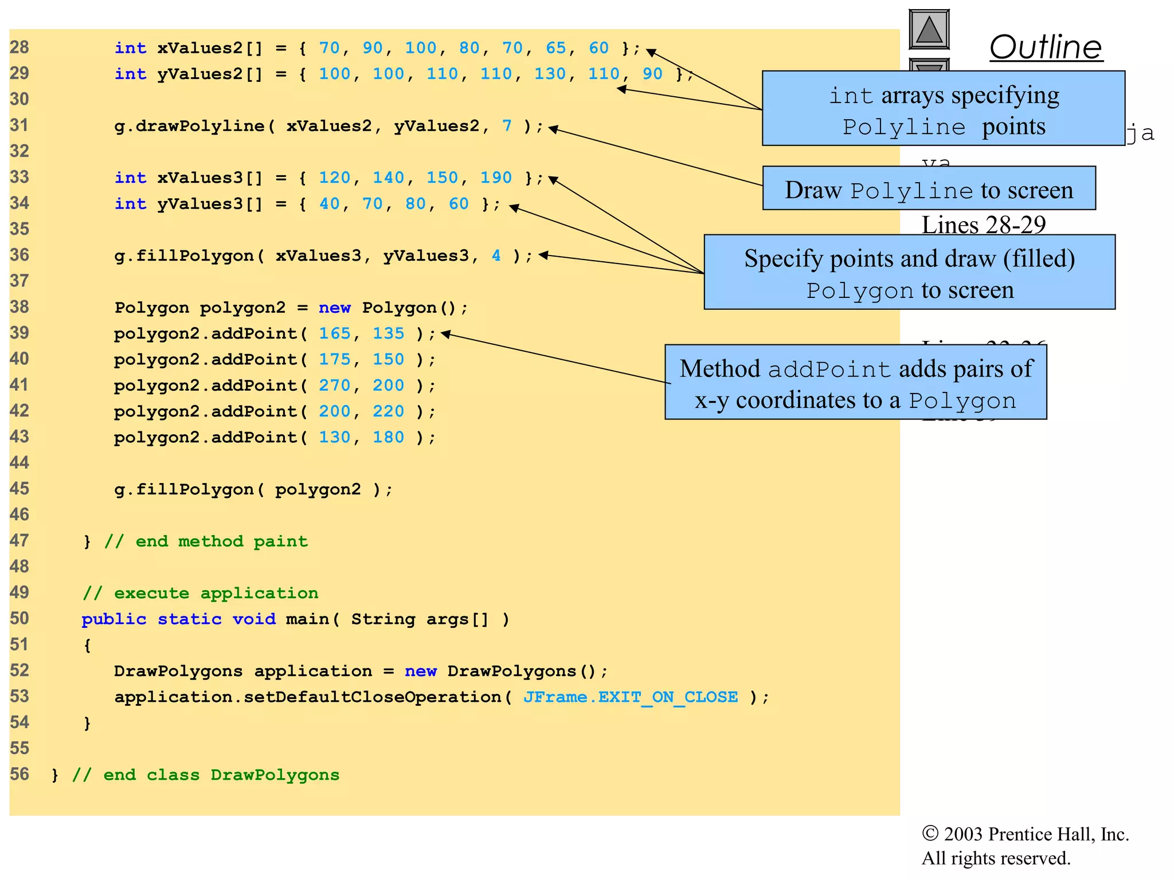Image resolution: width=1174 pixels, height=880 pixels.
Task: Click the 'int arrays specifying Polyline points' callout
Action: [943, 109]
